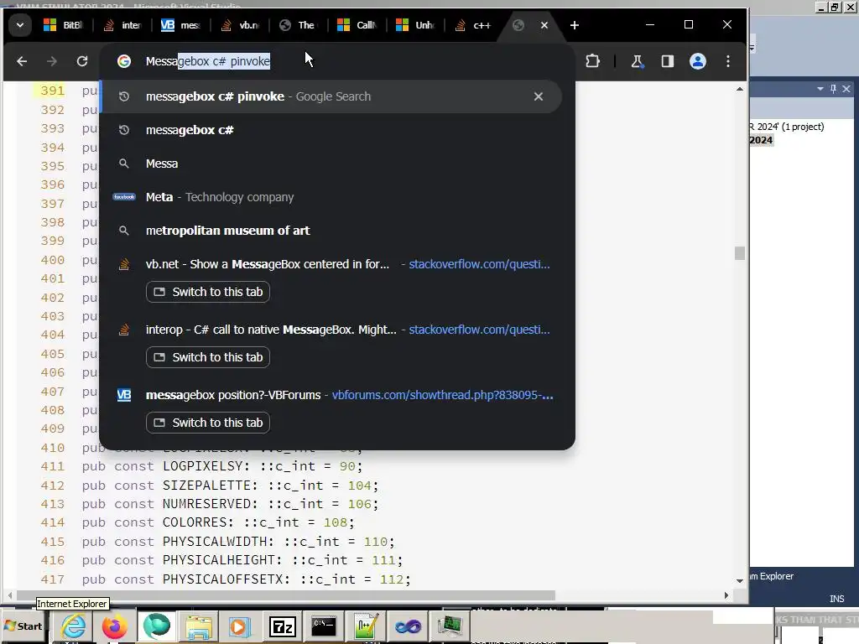
Task: Switch to the 'inter' Stack Overflow tab
Action: pyautogui.click(x=122, y=25)
